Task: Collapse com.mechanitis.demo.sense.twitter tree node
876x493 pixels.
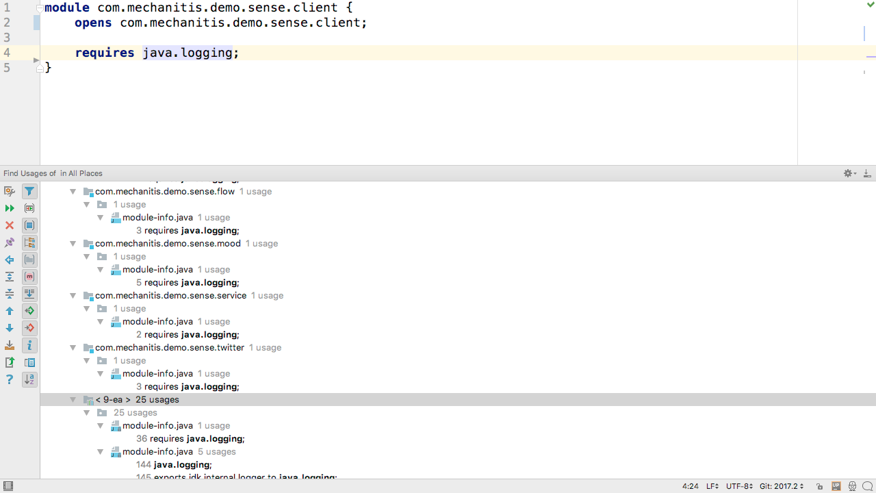Action: (73, 348)
